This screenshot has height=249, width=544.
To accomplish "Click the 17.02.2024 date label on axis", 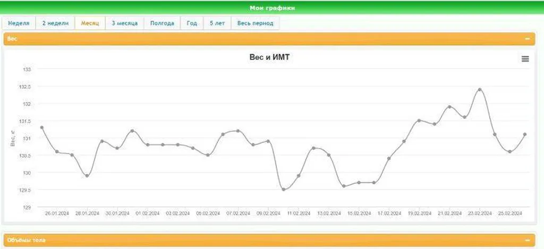I will pyautogui.click(x=389, y=213).
